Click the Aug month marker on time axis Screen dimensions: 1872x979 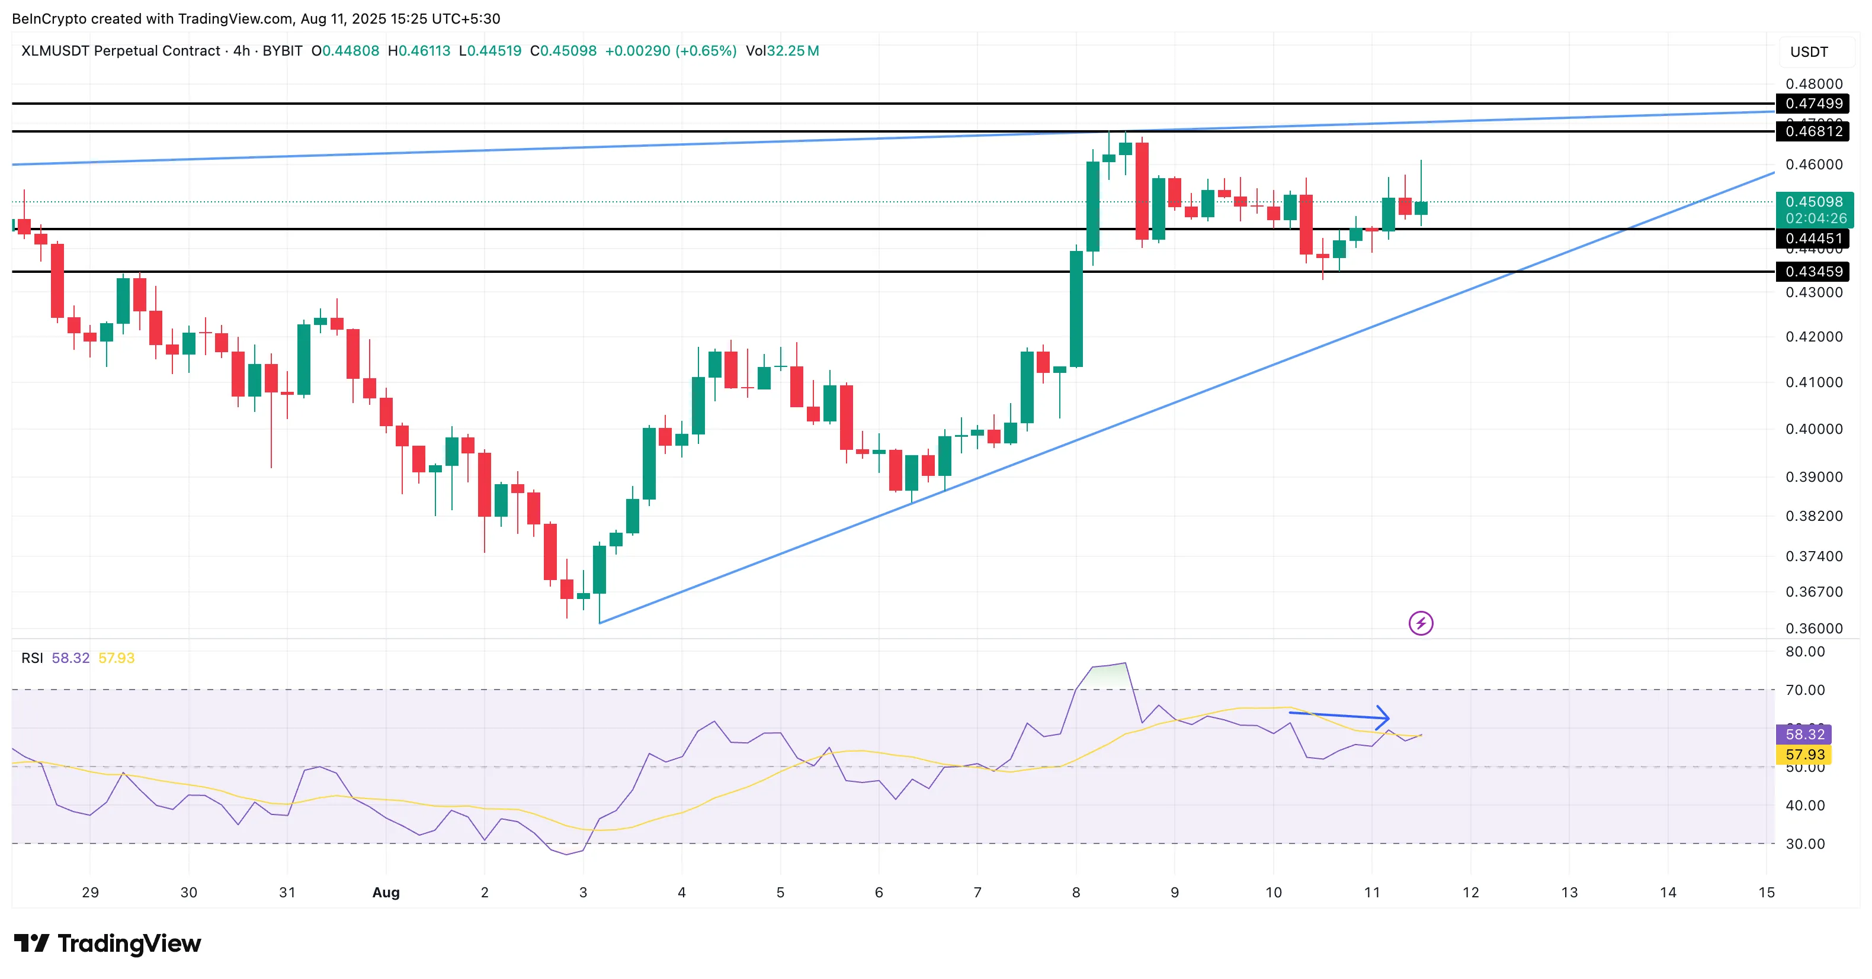pyautogui.click(x=386, y=893)
